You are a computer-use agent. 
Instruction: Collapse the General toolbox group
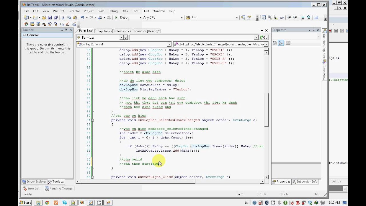[x=25, y=35]
